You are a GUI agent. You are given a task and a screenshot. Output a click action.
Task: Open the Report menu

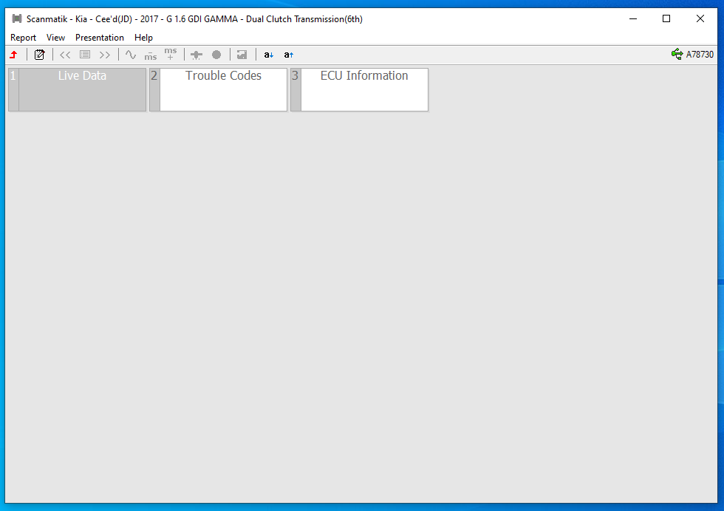(23, 38)
